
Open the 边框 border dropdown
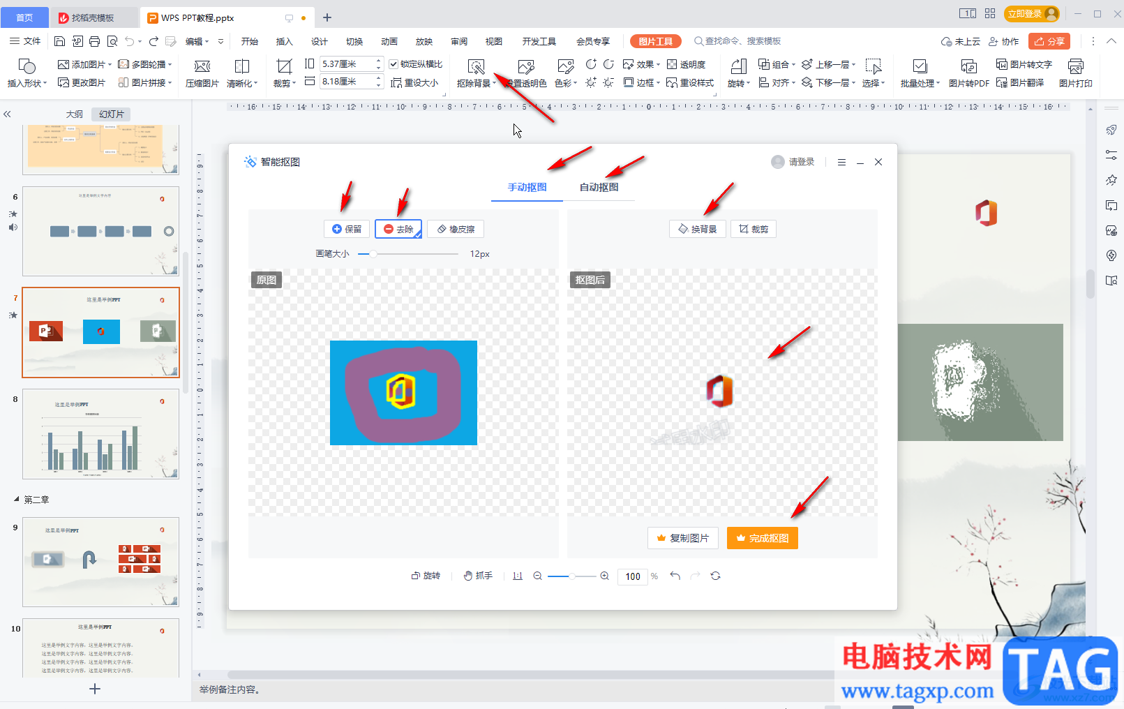(x=641, y=82)
